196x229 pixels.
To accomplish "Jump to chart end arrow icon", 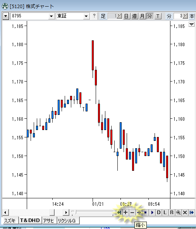I will [x=192, y=212].
